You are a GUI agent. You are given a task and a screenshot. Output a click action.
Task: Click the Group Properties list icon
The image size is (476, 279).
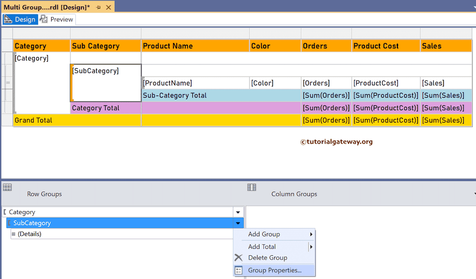239,270
